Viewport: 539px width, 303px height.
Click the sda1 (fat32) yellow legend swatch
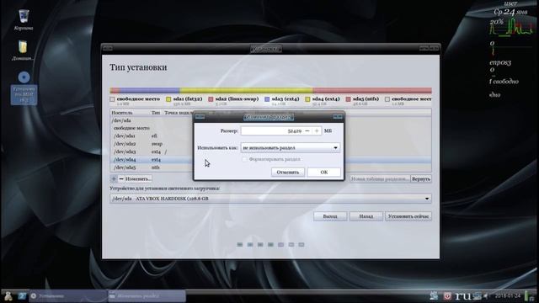coord(168,99)
